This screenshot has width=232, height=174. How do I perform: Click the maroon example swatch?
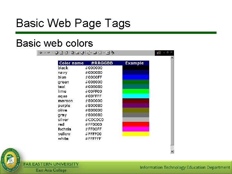click(x=136, y=101)
